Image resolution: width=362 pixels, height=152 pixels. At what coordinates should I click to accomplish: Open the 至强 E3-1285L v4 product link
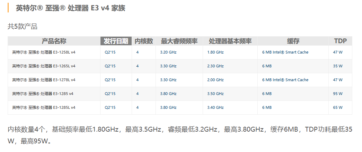(x=44, y=107)
